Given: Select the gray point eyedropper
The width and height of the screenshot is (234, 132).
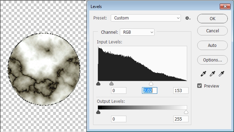Looking at the screenshot, I should pos(212,74).
